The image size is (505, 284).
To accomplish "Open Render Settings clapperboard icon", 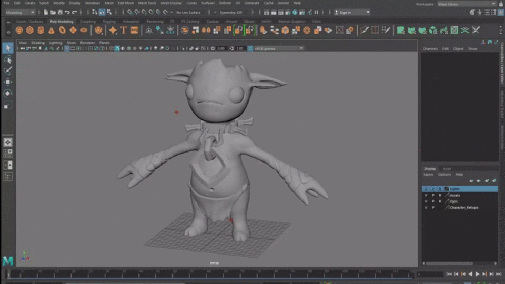I will [288, 12].
